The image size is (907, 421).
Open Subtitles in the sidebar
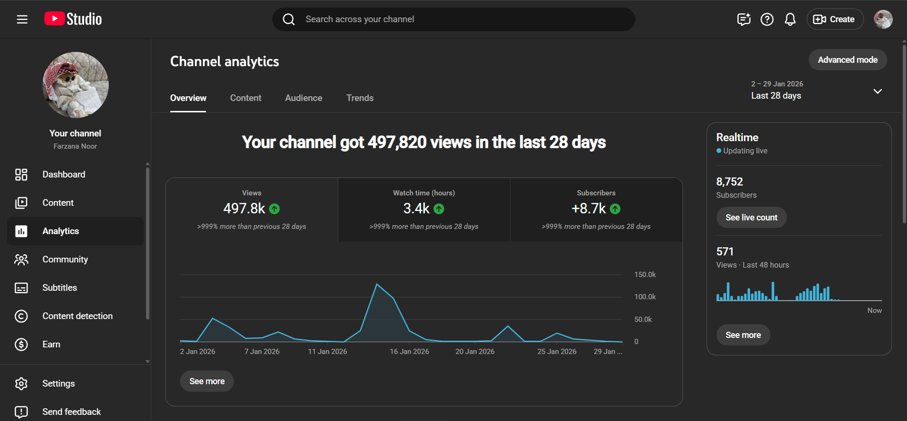pyautogui.click(x=60, y=288)
